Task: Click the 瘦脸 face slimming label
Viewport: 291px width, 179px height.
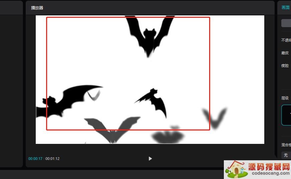Action: pyautogui.click(x=285, y=66)
